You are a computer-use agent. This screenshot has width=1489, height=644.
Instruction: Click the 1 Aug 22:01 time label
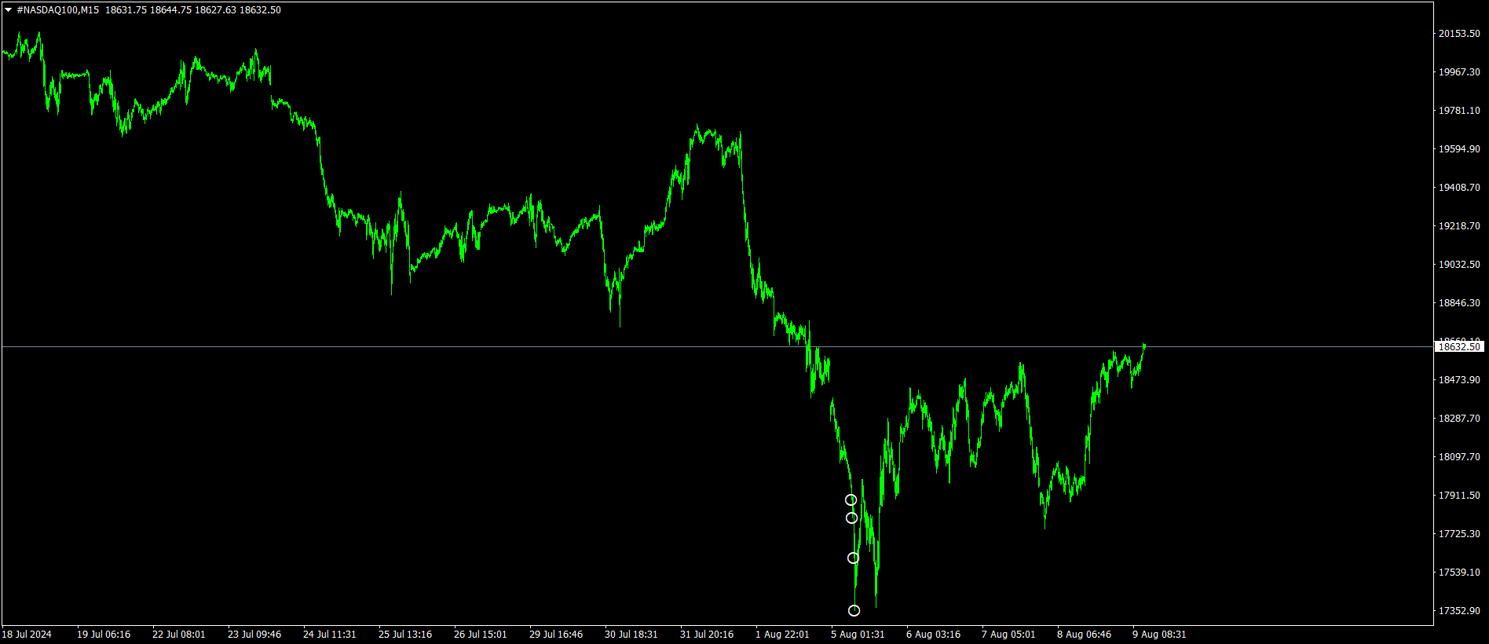tap(781, 635)
